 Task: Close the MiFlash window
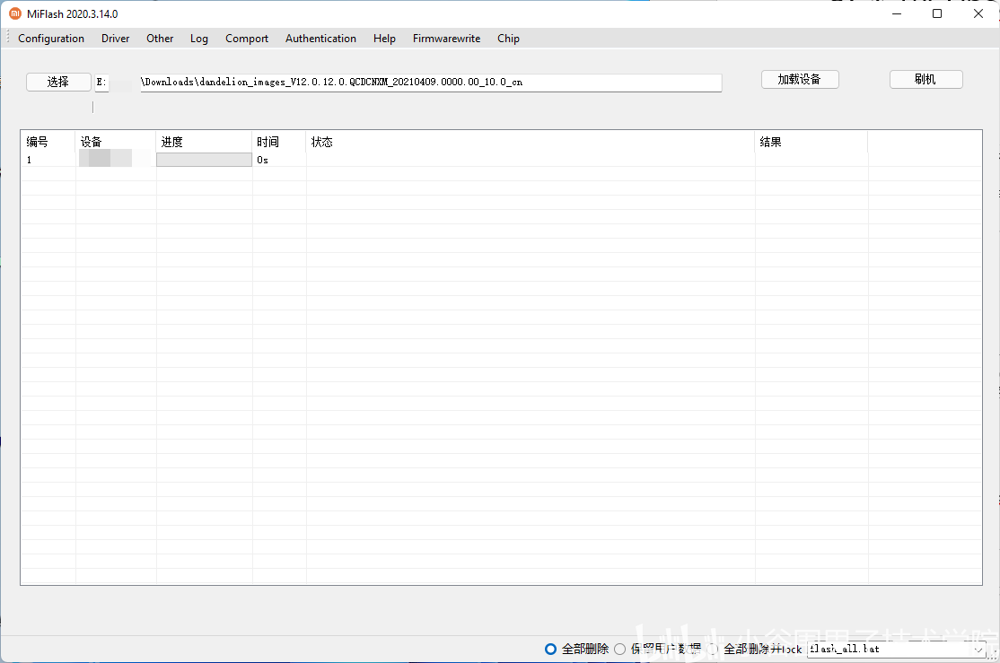(x=978, y=13)
